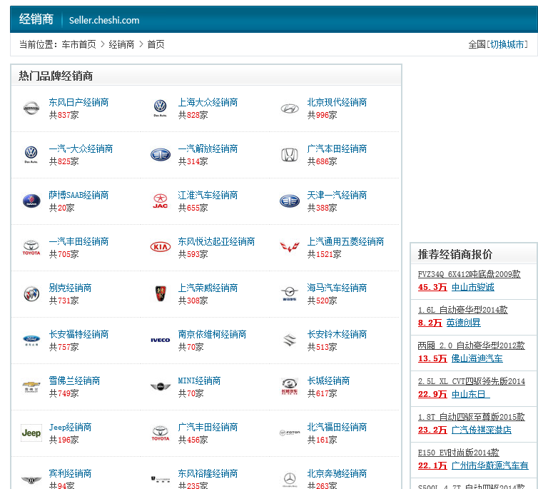
Task: Click the Bentley logo for 宾利经销商
Action: point(31,480)
